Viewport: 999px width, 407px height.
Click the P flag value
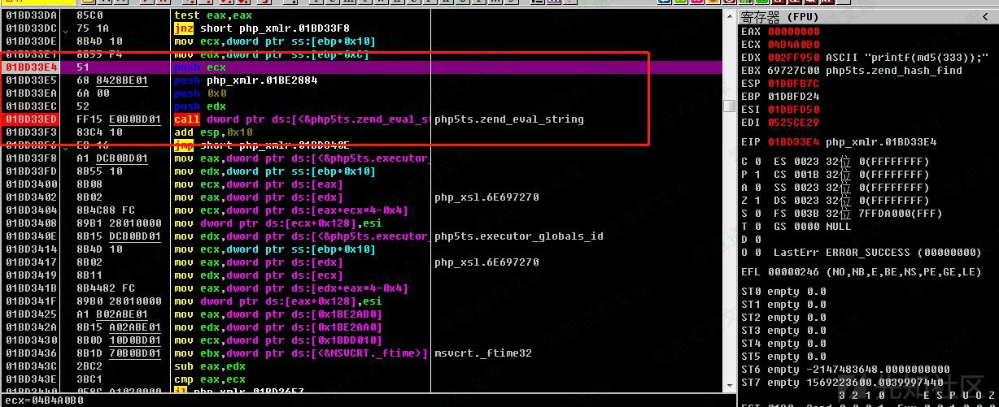click(757, 175)
